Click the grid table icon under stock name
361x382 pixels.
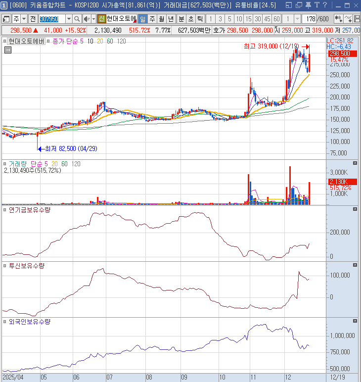click(x=8, y=49)
